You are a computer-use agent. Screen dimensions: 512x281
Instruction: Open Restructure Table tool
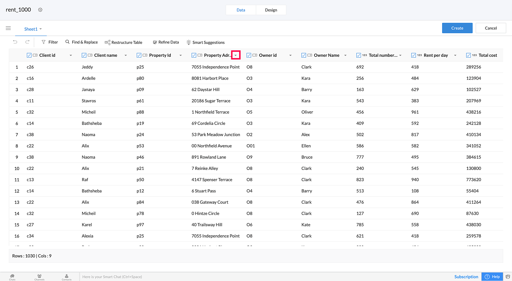[123, 42]
